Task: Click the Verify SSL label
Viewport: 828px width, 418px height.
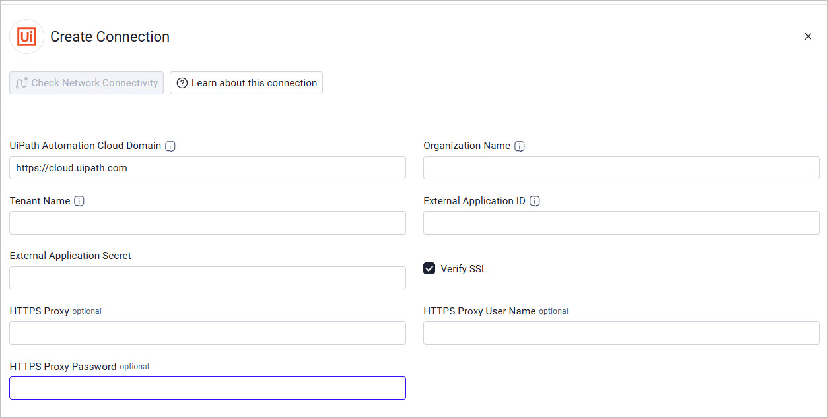Action: (x=464, y=269)
